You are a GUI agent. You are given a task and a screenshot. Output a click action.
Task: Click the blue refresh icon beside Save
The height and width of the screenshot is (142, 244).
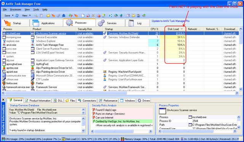pos(17,16)
